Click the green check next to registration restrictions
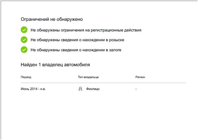 click(x=24, y=30)
